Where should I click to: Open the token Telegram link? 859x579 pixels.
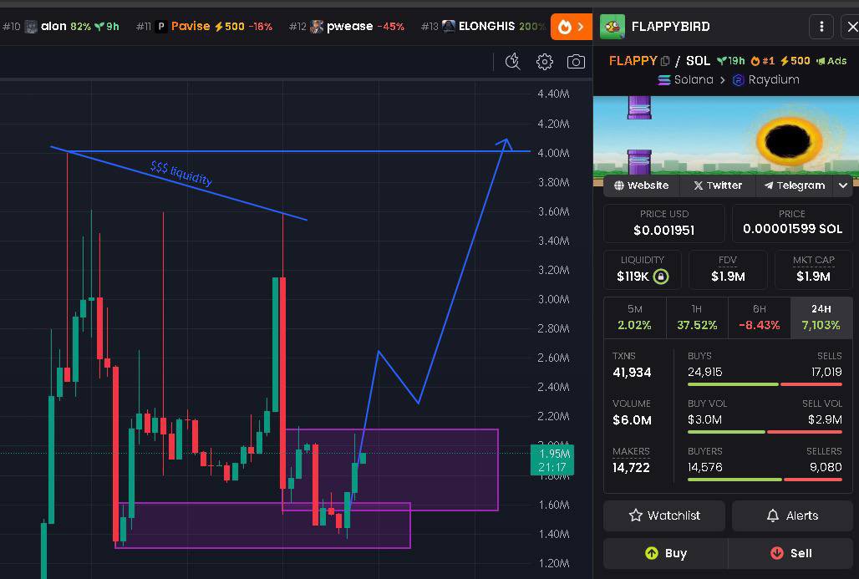pyautogui.click(x=795, y=185)
